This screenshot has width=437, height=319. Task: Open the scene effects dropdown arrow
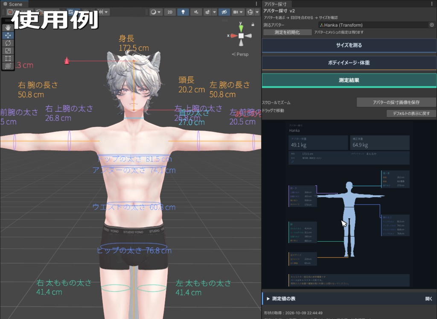pos(214,12)
